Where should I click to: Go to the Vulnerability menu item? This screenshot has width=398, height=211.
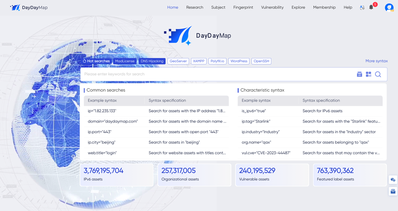point(272,7)
